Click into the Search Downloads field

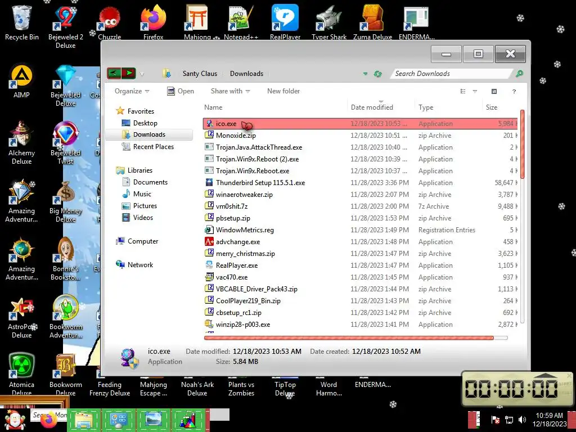pos(452,74)
